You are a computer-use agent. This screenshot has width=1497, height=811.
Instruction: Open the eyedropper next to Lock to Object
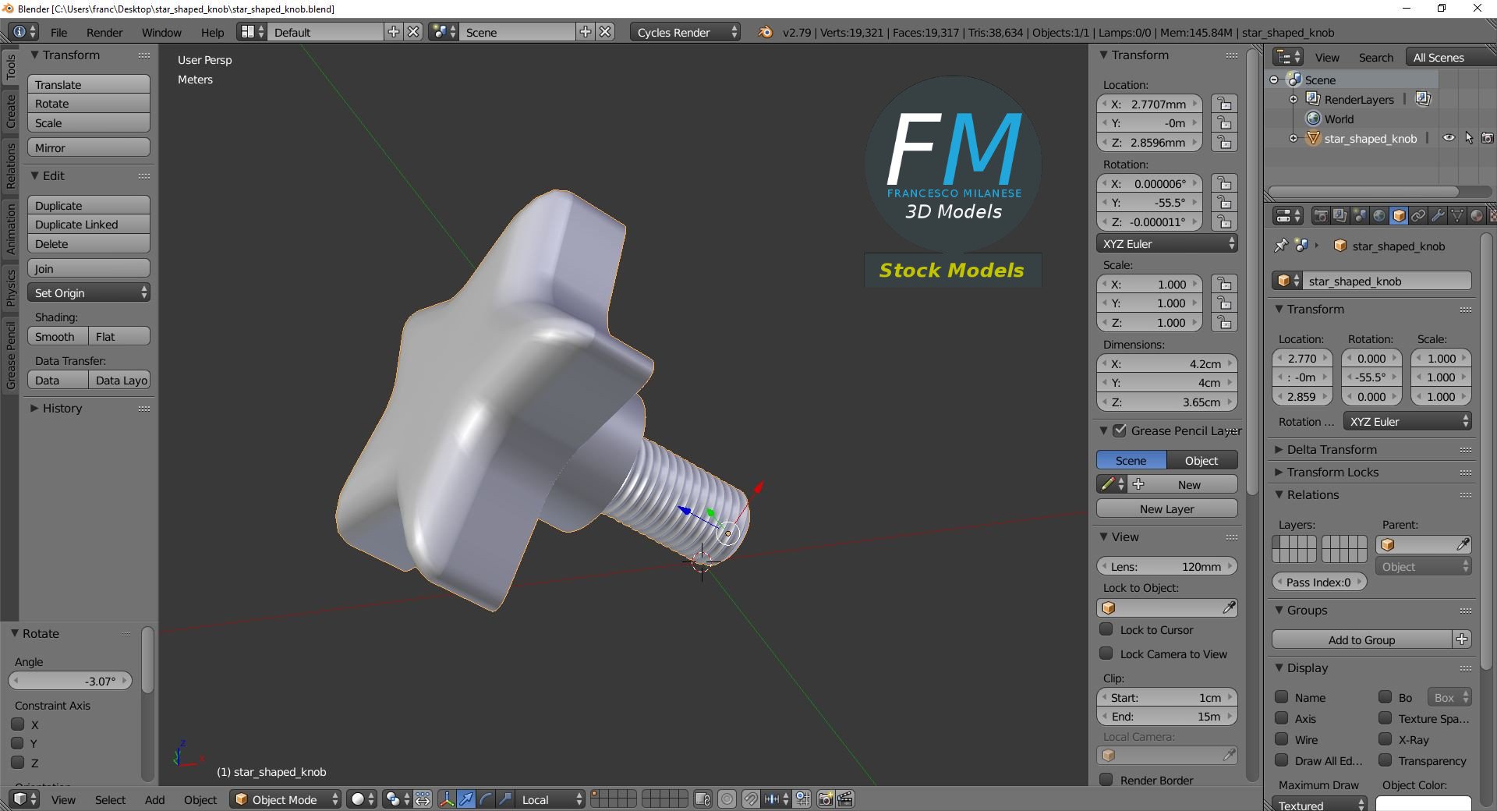(x=1230, y=607)
